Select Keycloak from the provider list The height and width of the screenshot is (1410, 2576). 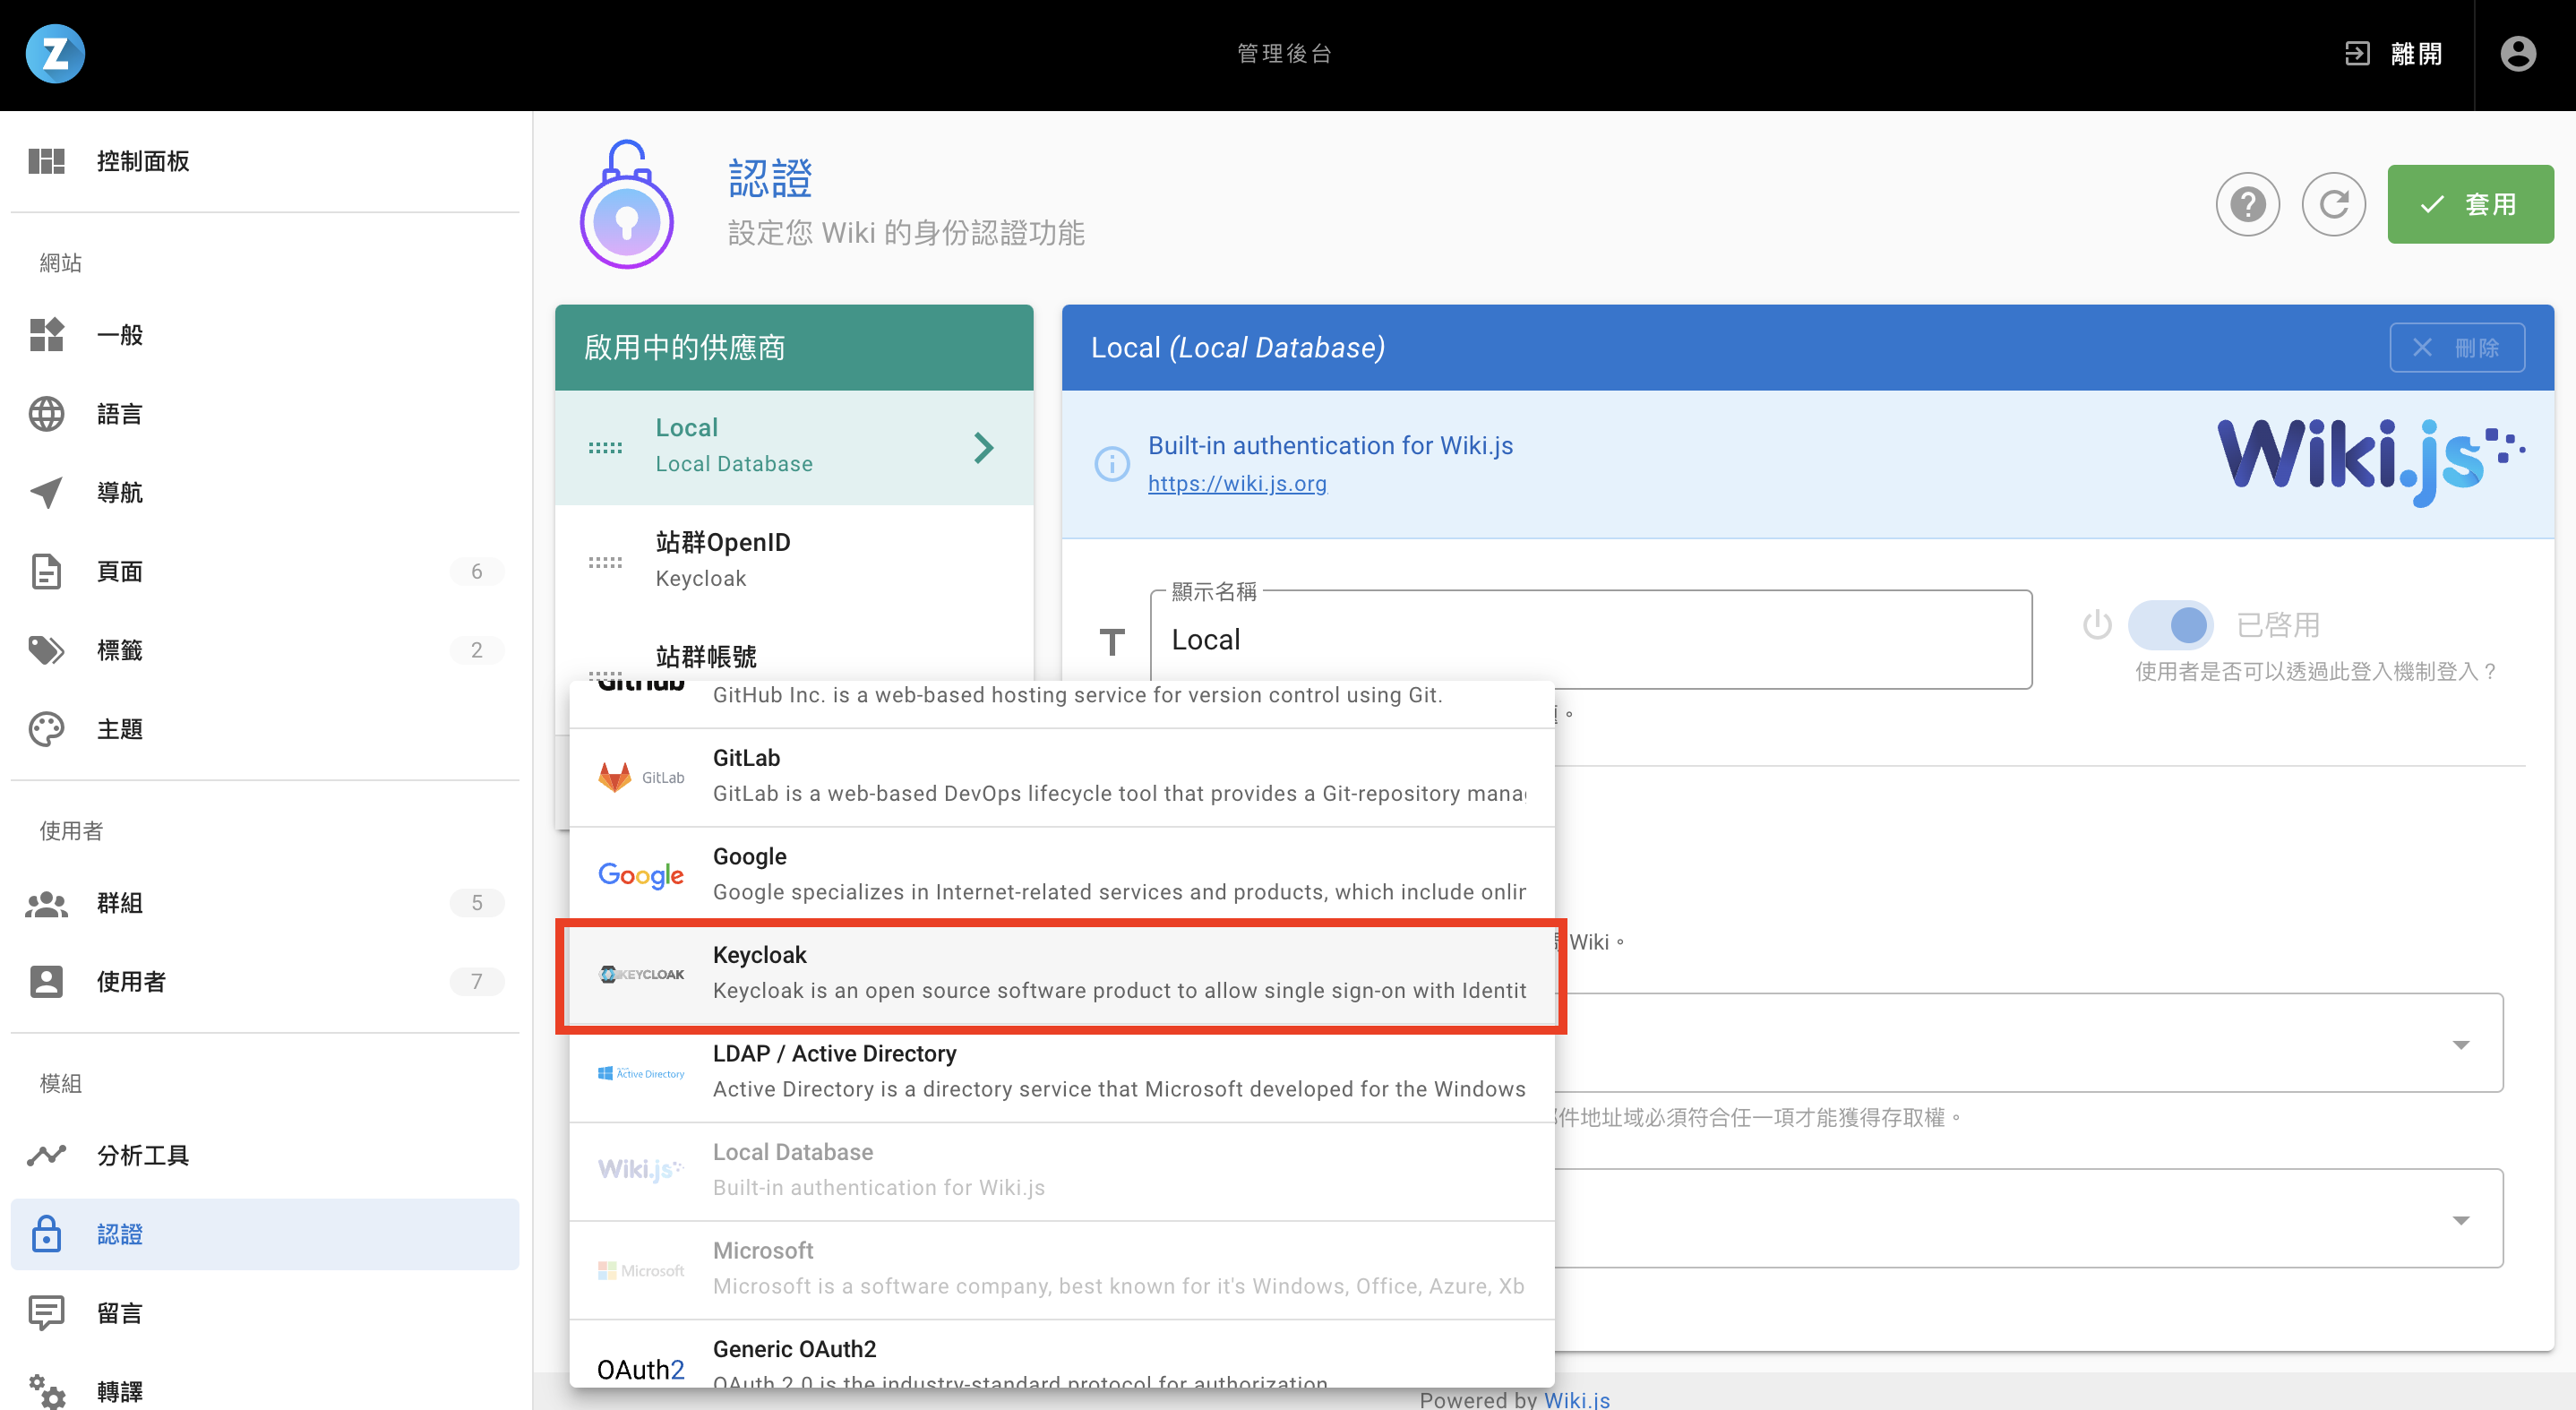(1061, 974)
